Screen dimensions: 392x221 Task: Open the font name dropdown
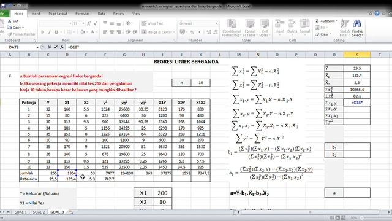pyautogui.click(x=70, y=23)
